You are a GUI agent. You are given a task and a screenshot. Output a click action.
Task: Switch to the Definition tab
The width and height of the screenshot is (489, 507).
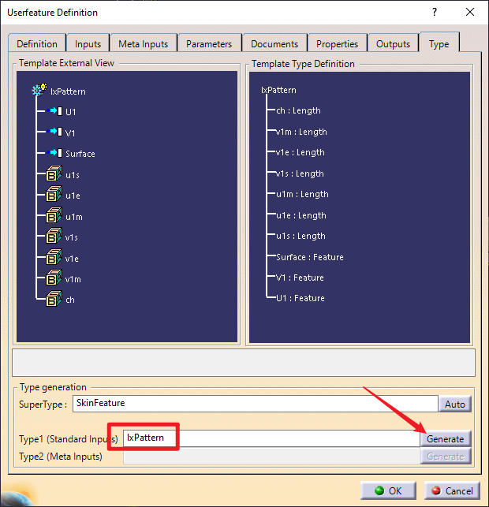tap(37, 43)
